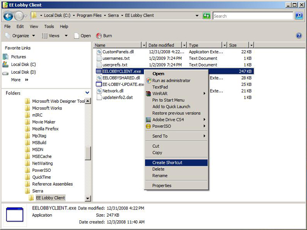
Task: Select Sierra folder in the folder tree
Action: (x=38, y=191)
